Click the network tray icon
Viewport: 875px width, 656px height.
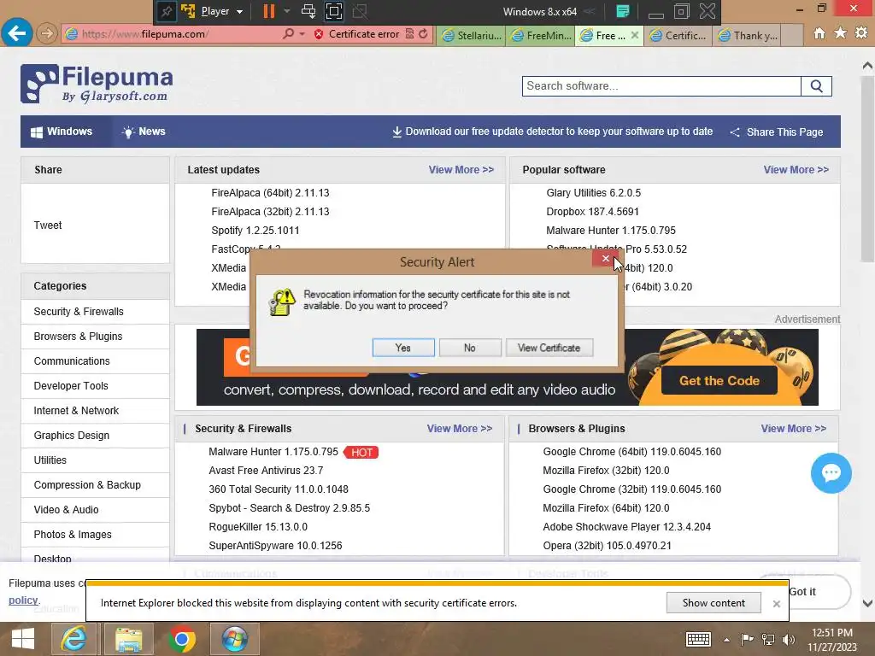(x=768, y=639)
